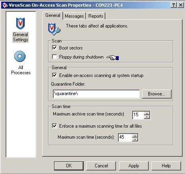Increase maximum scan time with up arrow
The width and height of the screenshot is (185, 174).
tap(135, 136)
